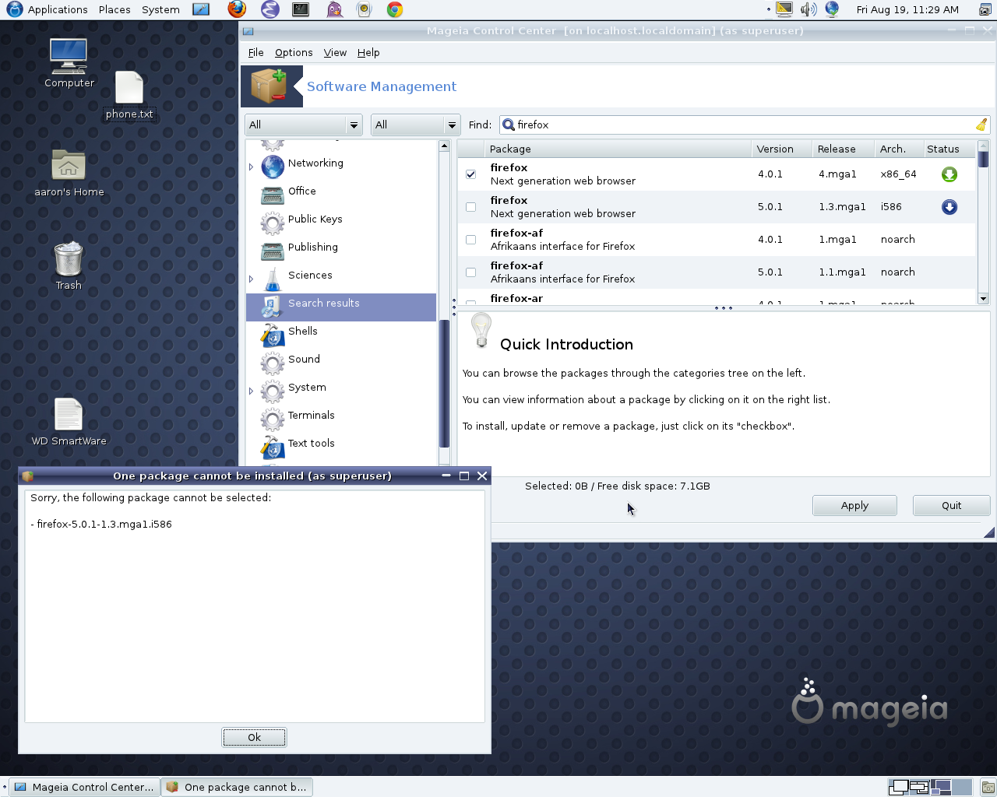Open the second All filter dropdown
997x797 pixels.
tap(415, 125)
